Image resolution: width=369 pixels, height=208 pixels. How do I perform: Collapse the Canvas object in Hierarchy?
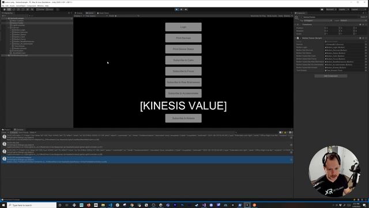coord(9,28)
